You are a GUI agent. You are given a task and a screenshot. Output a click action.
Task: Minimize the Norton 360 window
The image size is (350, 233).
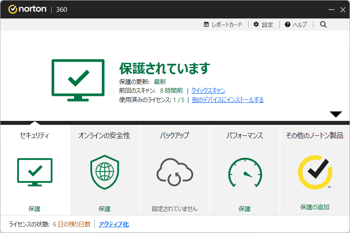331,9
